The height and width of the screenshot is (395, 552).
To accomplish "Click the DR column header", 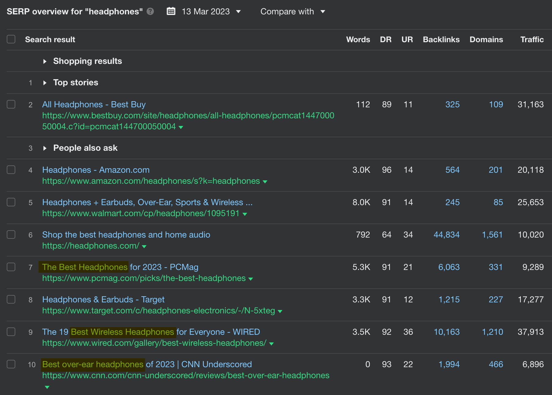I will coord(386,39).
